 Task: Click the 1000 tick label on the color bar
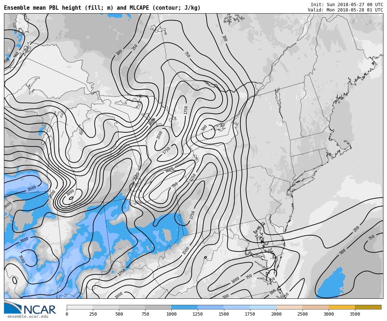coord(171,314)
